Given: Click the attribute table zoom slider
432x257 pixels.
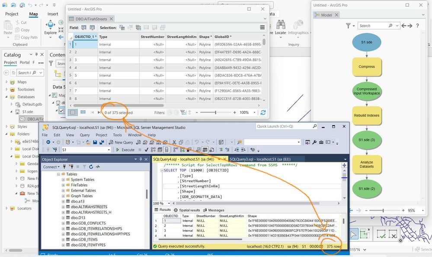Looking at the screenshot, I should click(x=215, y=112).
